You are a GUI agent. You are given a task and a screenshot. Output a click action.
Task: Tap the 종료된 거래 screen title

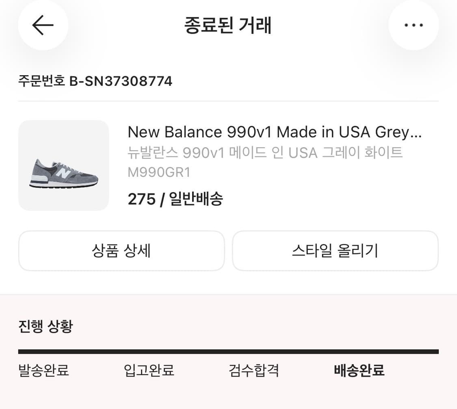(x=228, y=25)
